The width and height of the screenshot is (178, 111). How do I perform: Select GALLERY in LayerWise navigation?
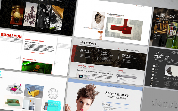pyautogui.click(x=132, y=50)
